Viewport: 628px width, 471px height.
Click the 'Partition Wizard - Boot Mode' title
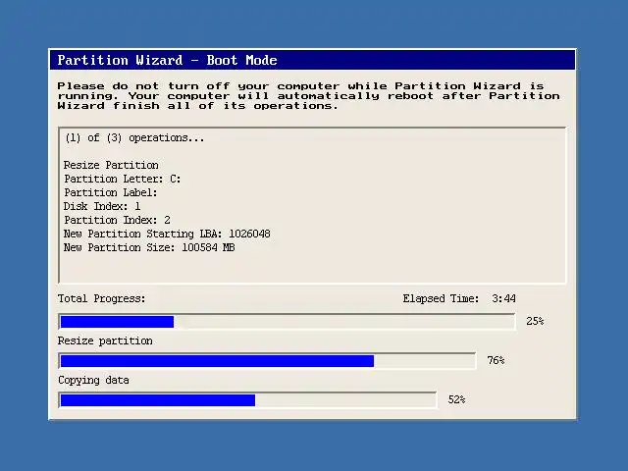167,60
